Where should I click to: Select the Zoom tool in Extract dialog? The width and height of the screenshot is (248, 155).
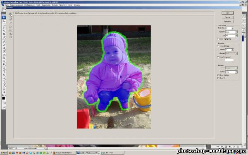(10, 34)
